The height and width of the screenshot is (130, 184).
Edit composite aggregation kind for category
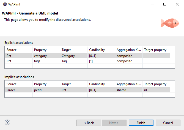pyautogui.click(x=129, y=56)
